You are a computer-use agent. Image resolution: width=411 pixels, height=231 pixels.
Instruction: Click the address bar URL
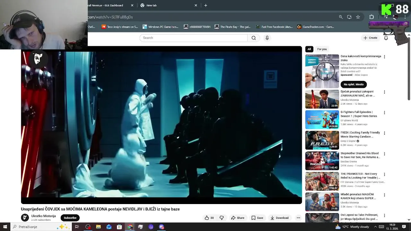pos(110,17)
